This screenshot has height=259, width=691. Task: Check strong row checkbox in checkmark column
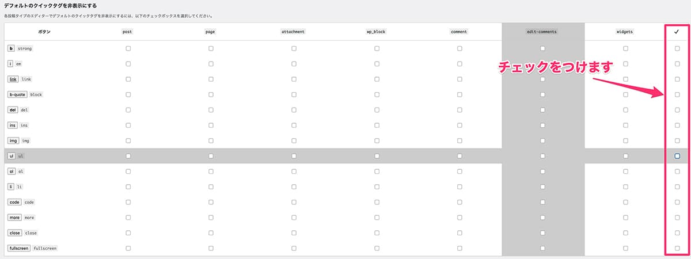[677, 48]
